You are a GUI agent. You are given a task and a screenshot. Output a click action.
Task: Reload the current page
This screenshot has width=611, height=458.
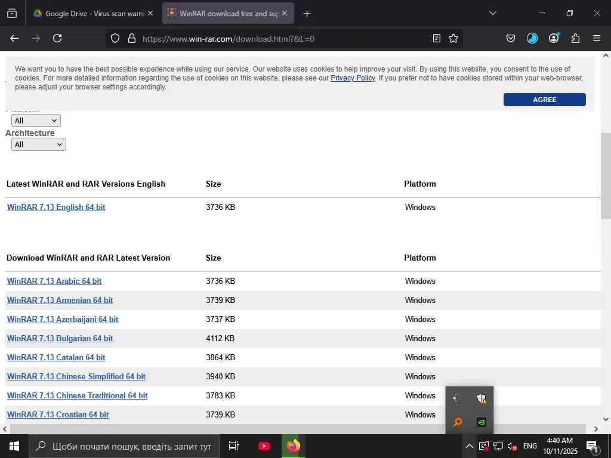[x=57, y=38]
